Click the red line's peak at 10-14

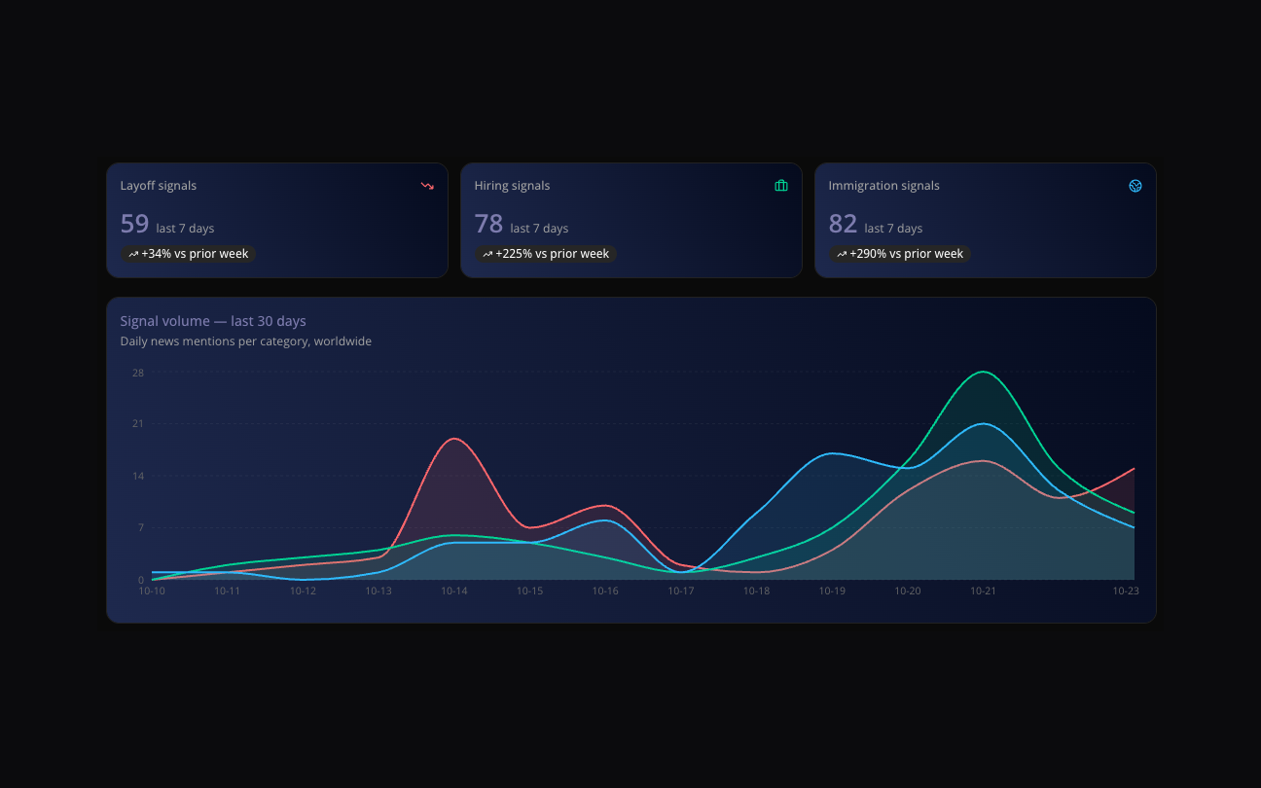coord(453,439)
